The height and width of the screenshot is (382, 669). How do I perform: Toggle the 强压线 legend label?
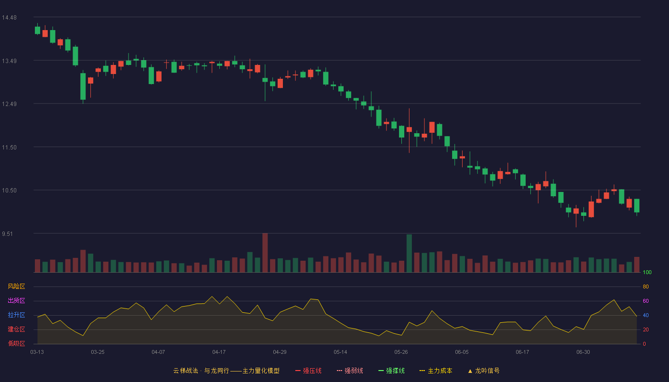tap(312, 371)
